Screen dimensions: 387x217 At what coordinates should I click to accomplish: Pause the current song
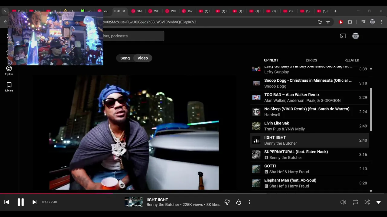coord(21,202)
